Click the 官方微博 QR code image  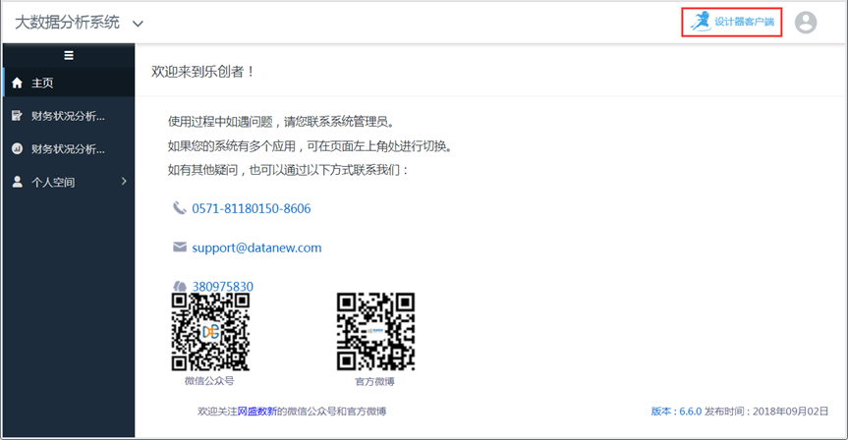[376, 332]
